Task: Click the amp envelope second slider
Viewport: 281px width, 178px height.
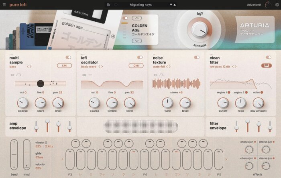Action: pyautogui.click(x=47, y=126)
